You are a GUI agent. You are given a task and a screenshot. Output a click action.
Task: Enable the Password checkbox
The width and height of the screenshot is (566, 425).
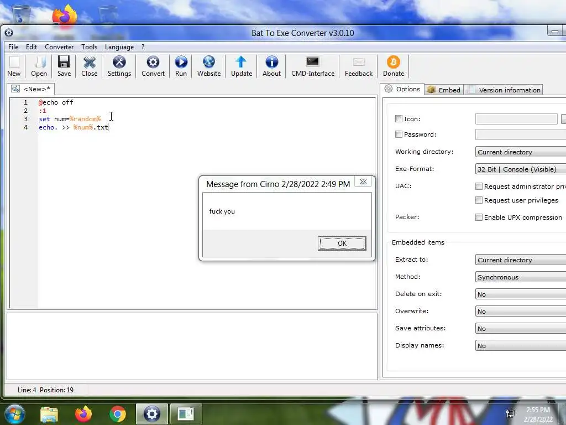tap(399, 134)
